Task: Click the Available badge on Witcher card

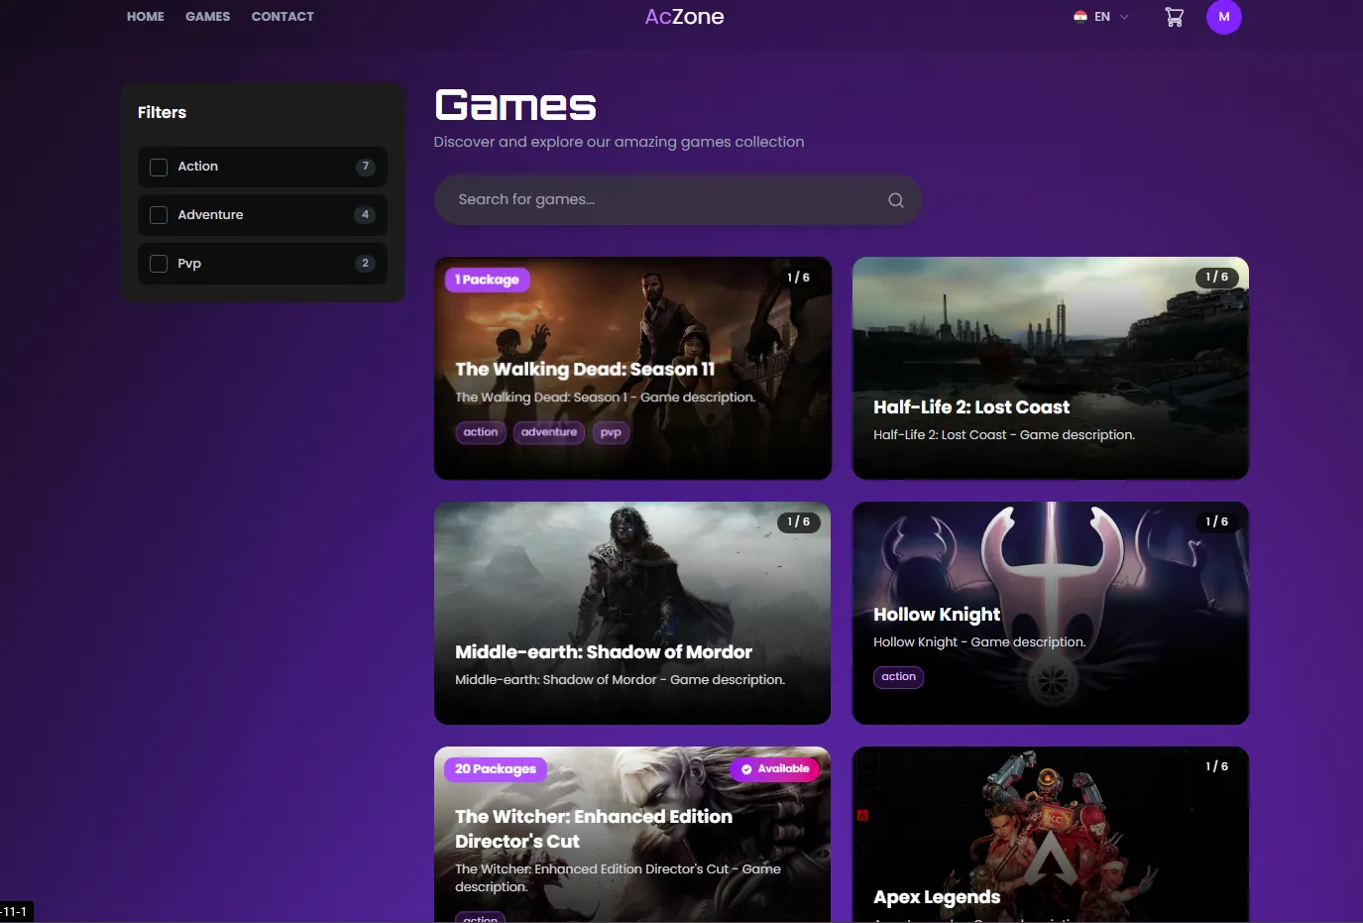Action: pos(774,769)
